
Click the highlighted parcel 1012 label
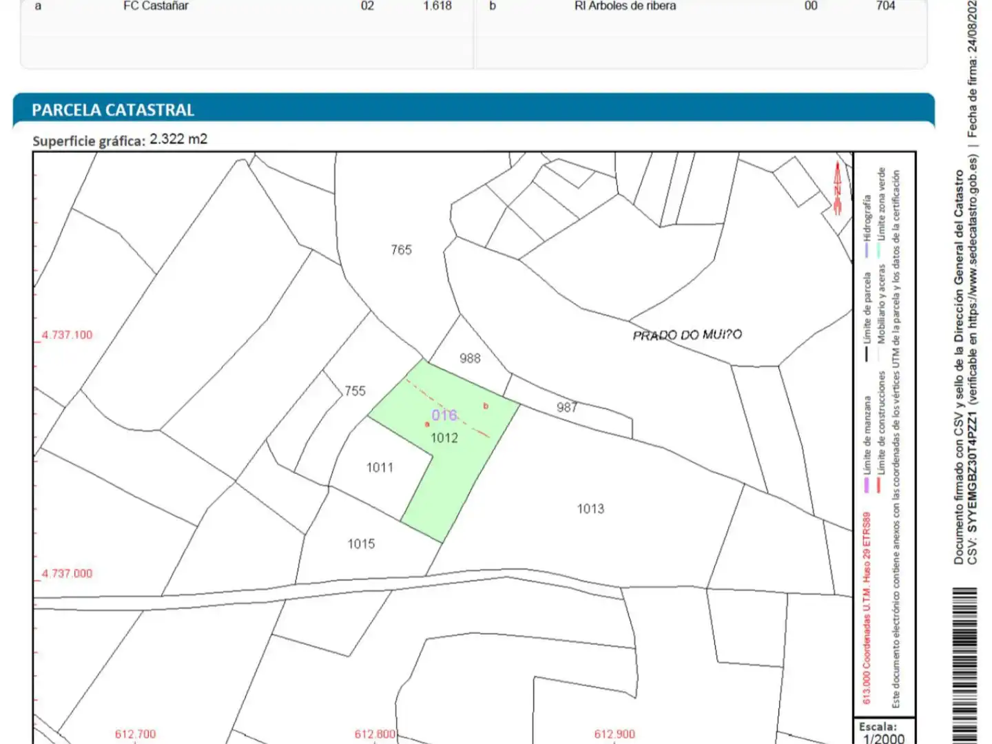click(444, 438)
